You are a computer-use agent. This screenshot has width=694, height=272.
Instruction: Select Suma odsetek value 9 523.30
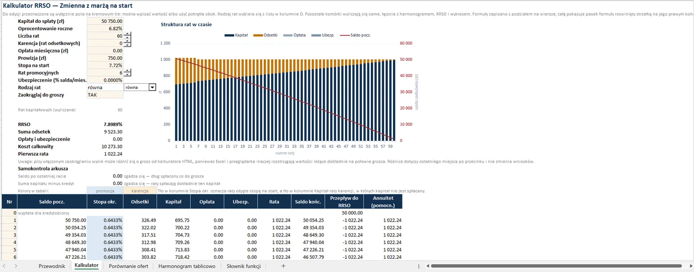pos(105,132)
